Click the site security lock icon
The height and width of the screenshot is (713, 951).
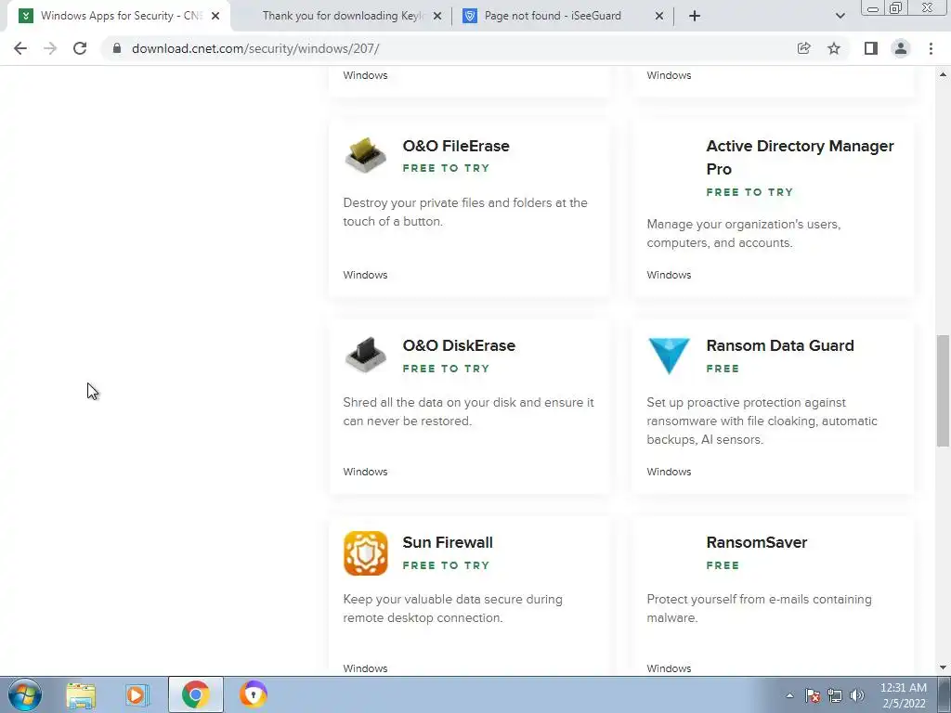116,48
